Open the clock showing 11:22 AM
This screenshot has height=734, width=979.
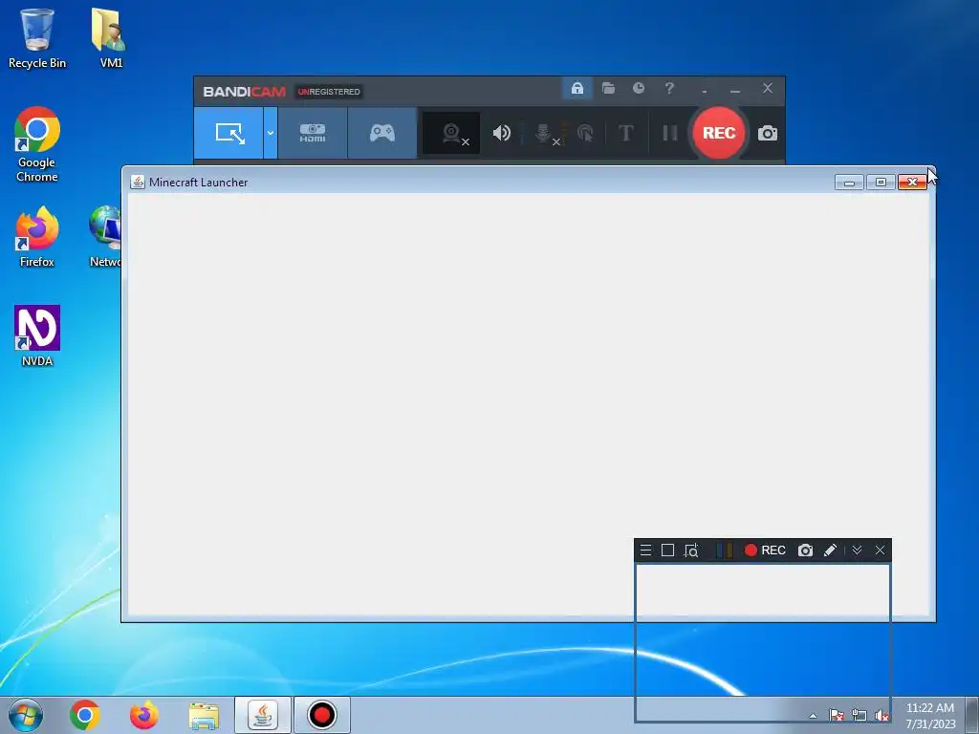(x=930, y=715)
